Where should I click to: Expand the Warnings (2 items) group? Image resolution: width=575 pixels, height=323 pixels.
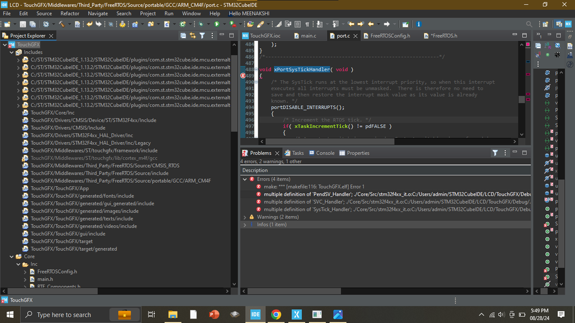pos(245,217)
